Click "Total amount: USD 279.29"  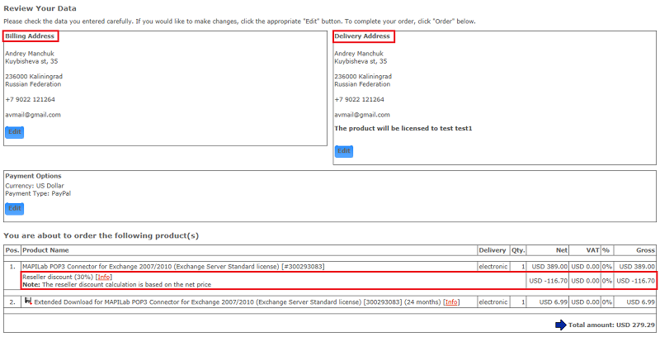[611, 325]
